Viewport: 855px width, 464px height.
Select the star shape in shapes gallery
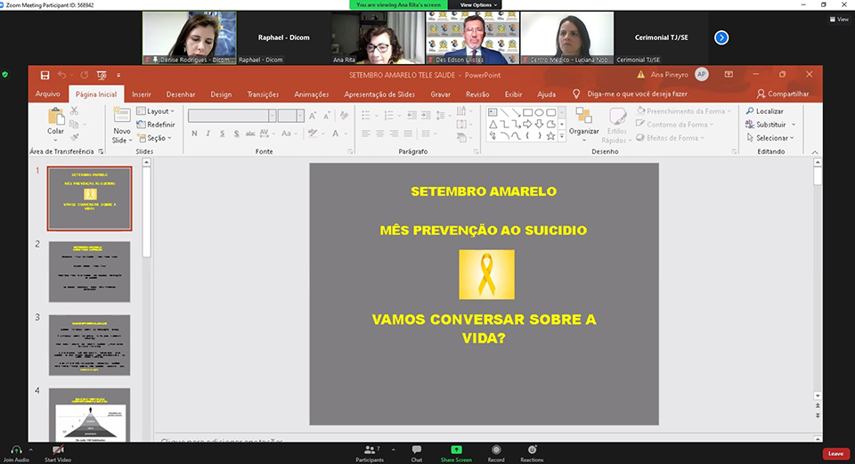(550, 136)
